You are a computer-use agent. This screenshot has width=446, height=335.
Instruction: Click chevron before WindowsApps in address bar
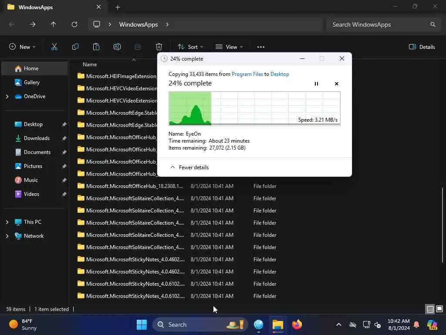[x=109, y=24]
